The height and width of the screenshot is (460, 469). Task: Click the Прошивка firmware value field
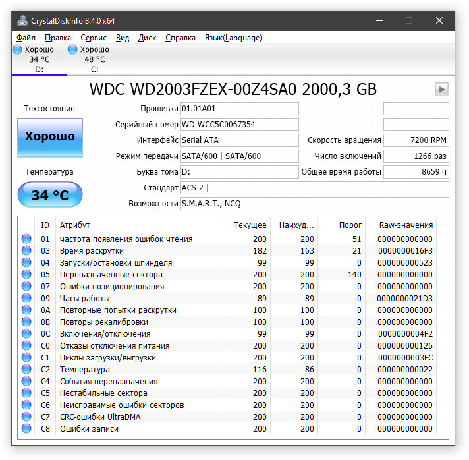pos(239,109)
